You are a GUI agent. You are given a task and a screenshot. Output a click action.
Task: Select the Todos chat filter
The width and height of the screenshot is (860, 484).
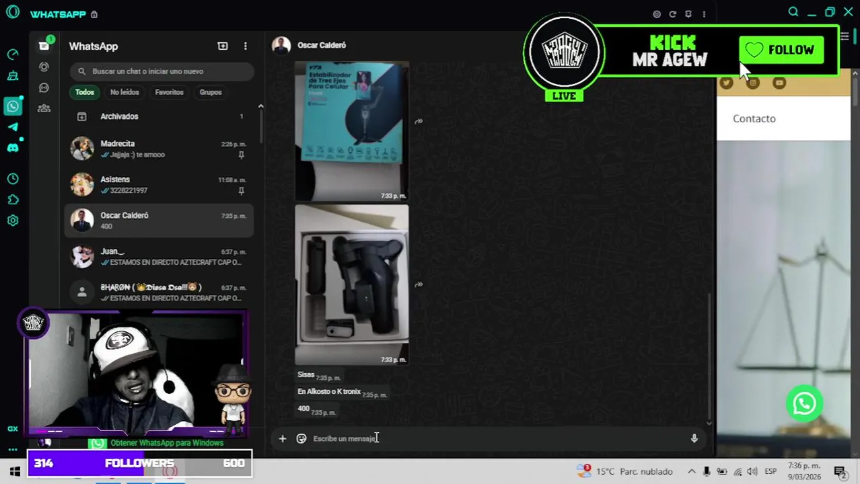pos(85,92)
